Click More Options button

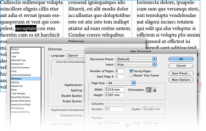pyautogui.click(x=181, y=80)
